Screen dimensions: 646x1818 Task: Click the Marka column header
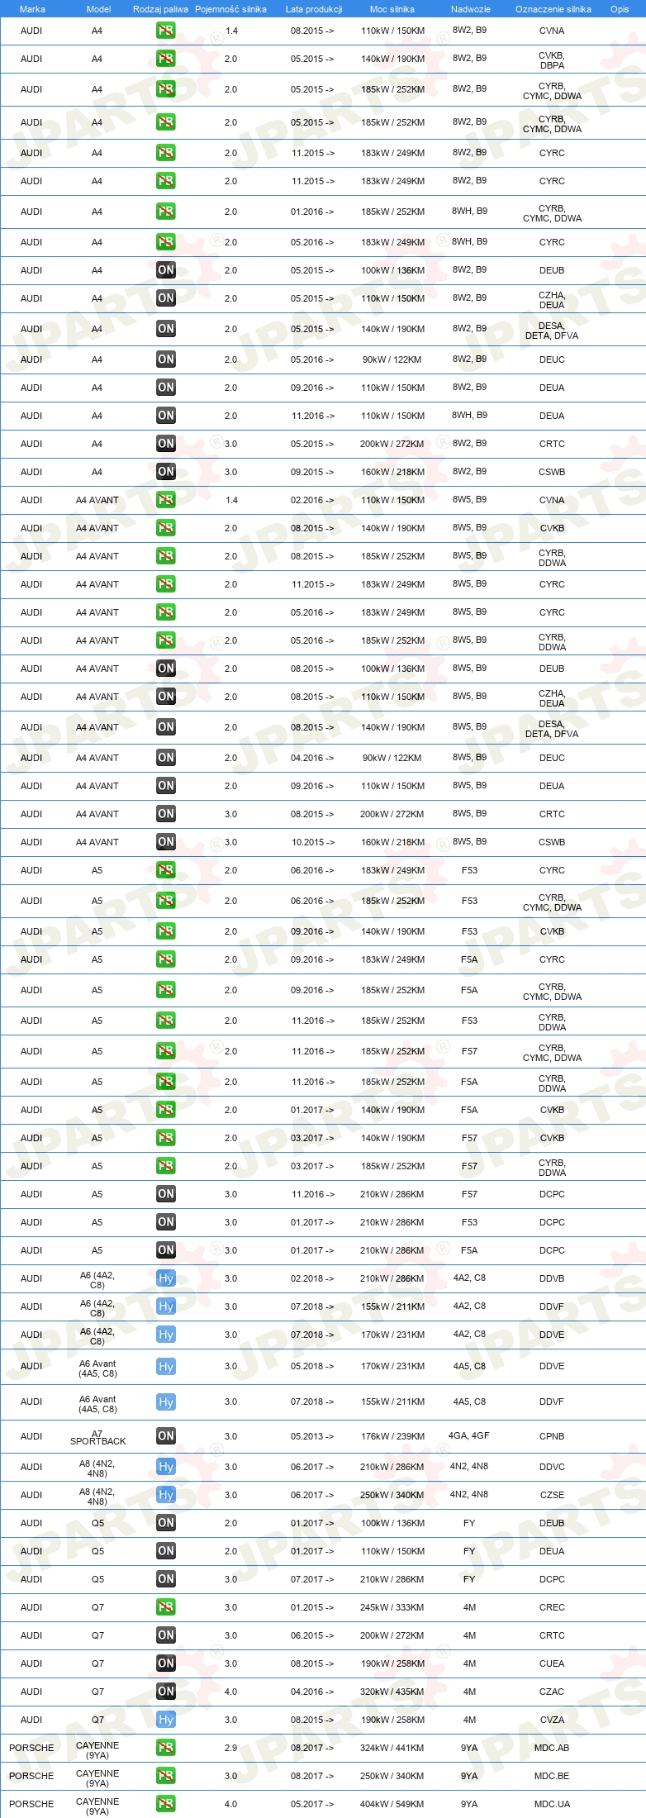pyautogui.click(x=32, y=9)
